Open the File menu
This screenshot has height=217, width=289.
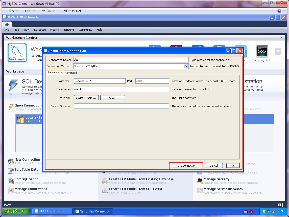tap(7, 30)
